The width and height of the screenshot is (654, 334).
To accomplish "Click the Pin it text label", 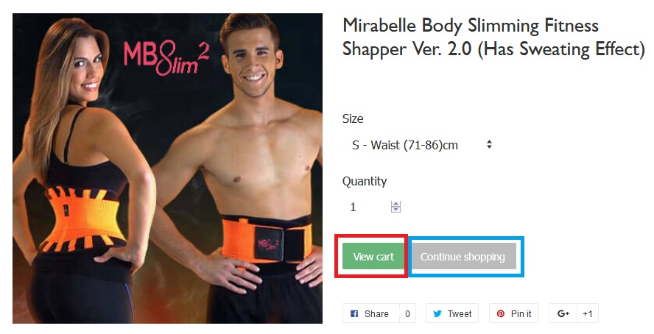I will coord(521,314).
